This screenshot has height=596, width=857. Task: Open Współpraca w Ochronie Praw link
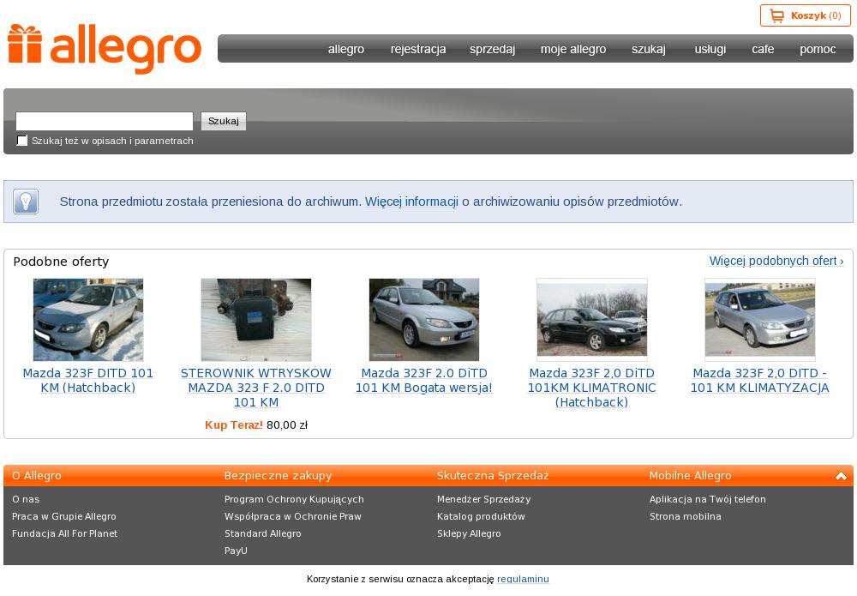(x=293, y=516)
